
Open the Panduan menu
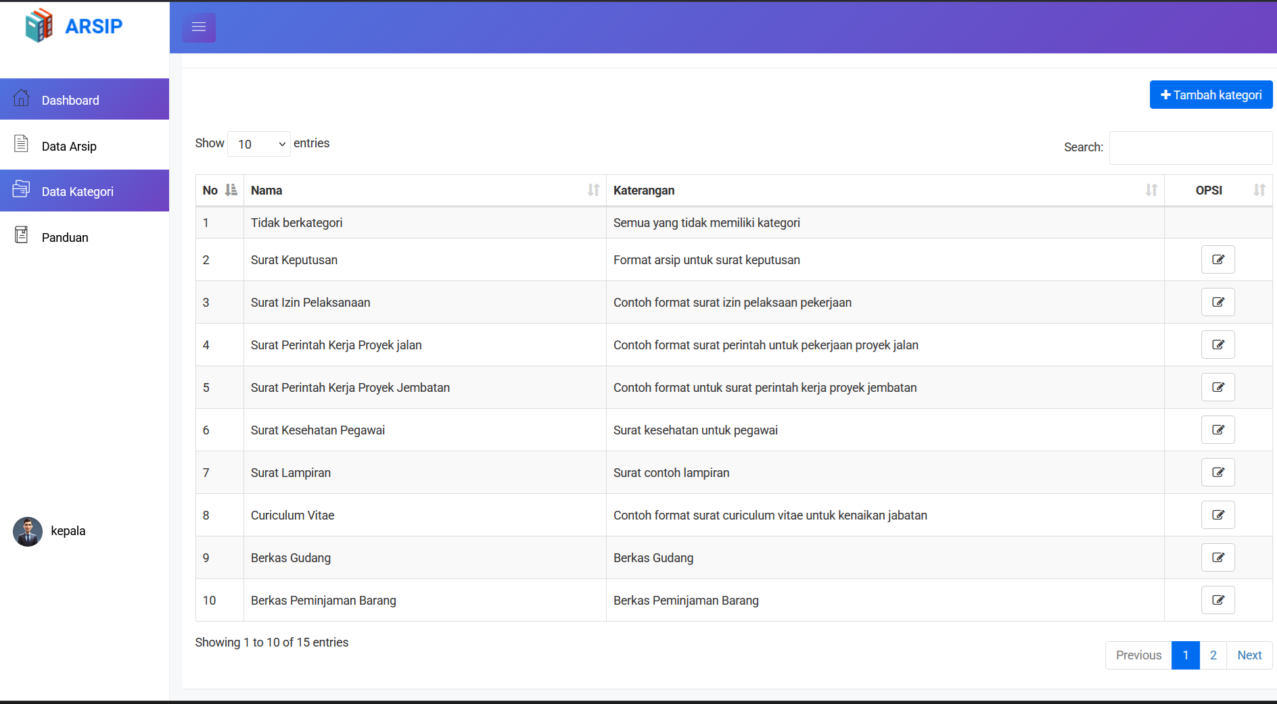85,236
